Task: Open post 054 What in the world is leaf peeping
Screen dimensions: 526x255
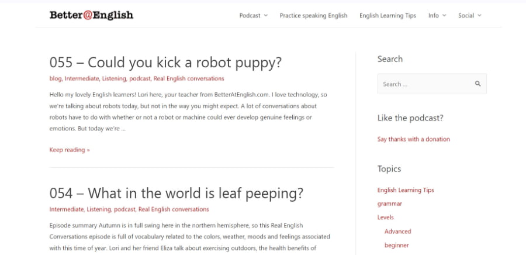Action: (x=176, y=193)
